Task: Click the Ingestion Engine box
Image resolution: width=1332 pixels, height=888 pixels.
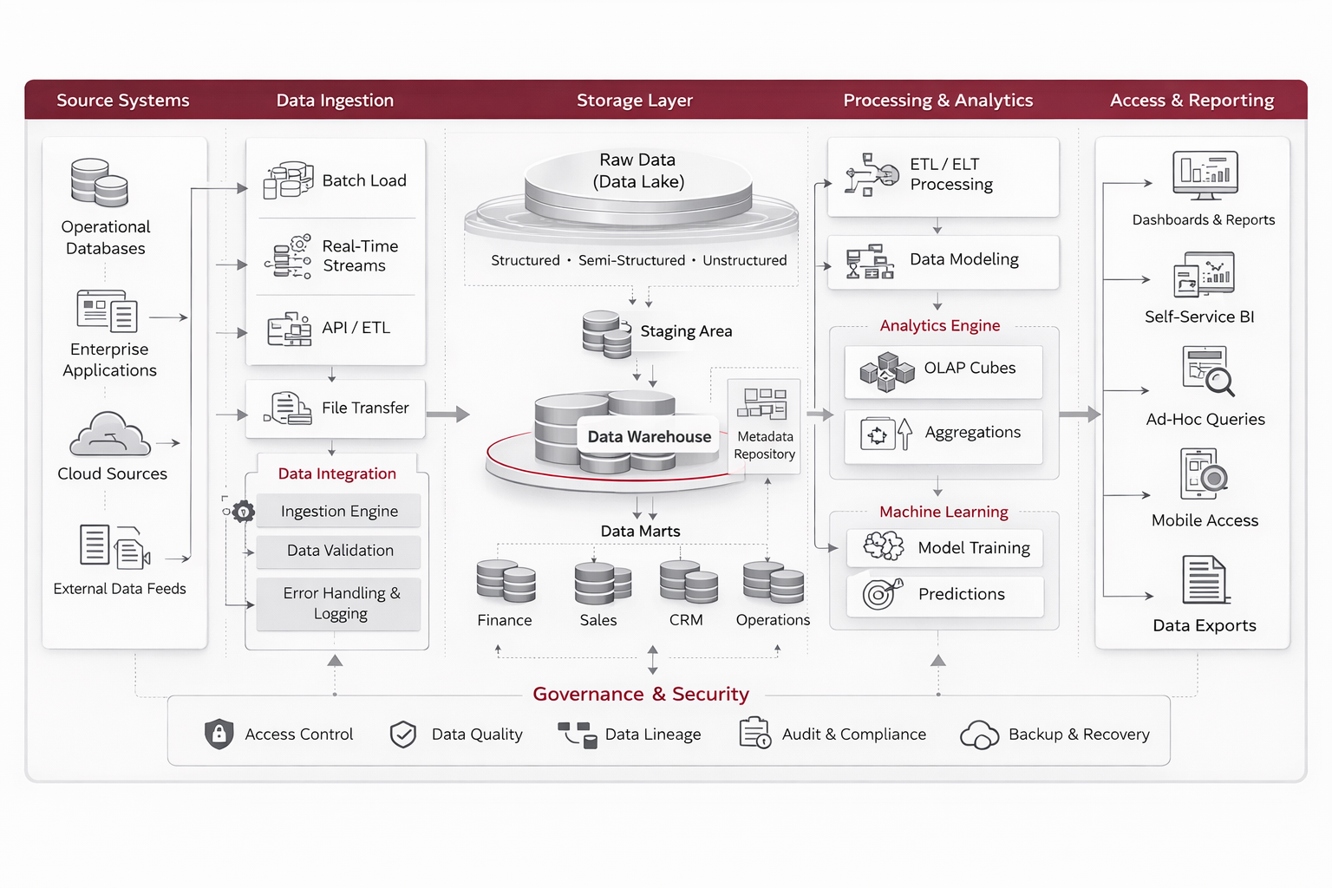Action: click(338, 512)
